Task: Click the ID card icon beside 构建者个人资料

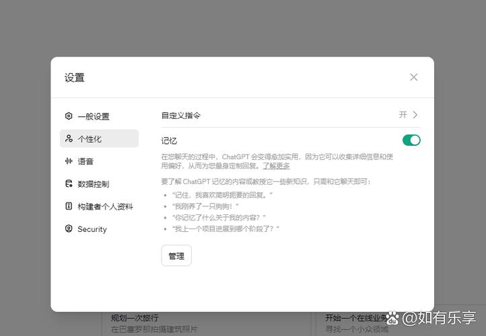Action: 69,206
